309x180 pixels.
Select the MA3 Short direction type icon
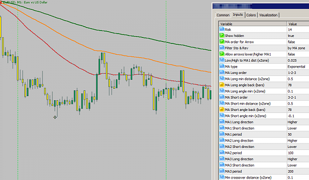point(221,165)
